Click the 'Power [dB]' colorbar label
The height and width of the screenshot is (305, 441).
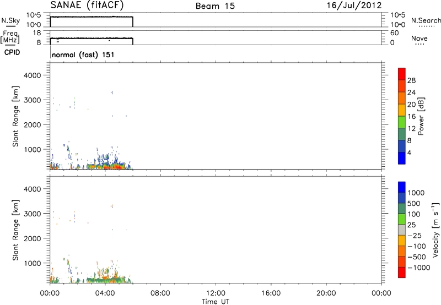point(421,116)
